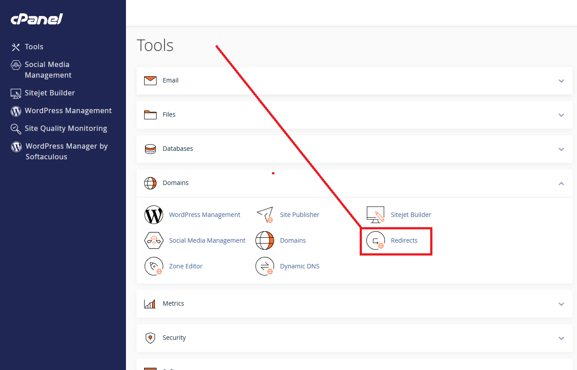Click the cPanel logo
The height and width of the screenshot is (370, 577).
click(37, 19)
